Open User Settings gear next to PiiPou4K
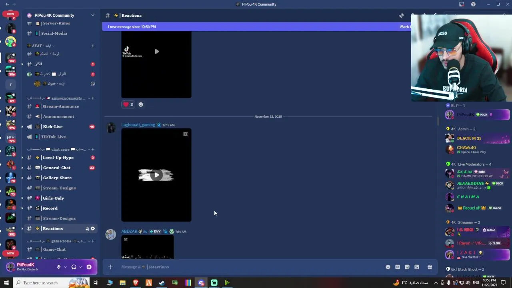Viewport: 512px width, 288px height. (x=89, y=267)
